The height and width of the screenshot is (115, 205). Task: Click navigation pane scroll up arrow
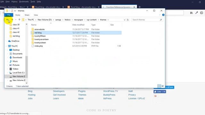coord(27,24)
